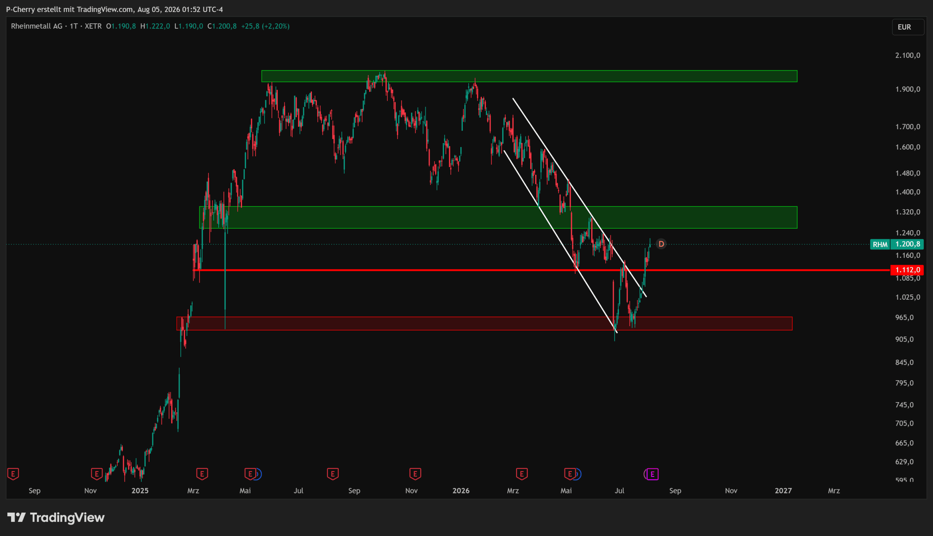Click the 1.240,0 price axis label

pos(907,233)
